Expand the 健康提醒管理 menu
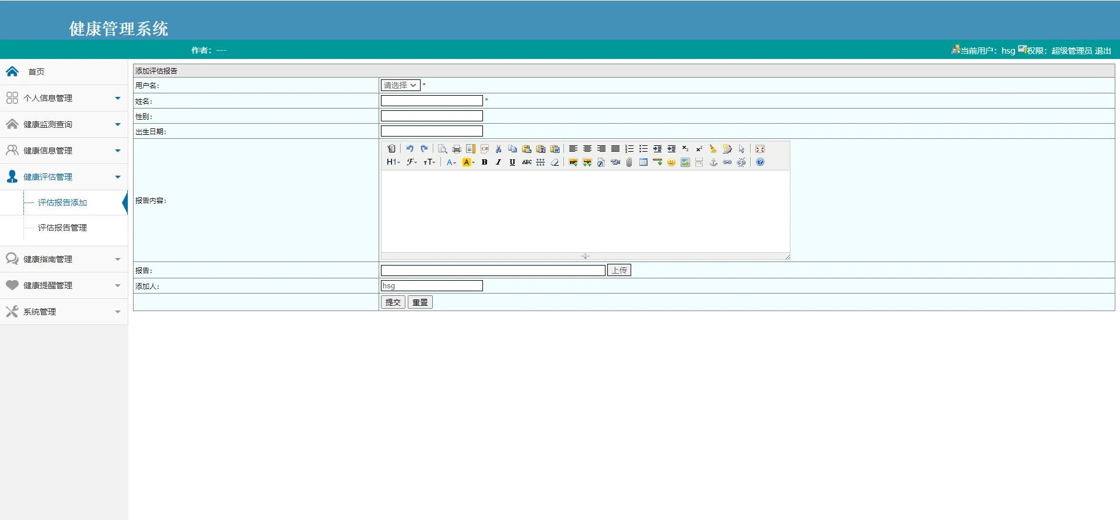This screenshot has width=1120, height=520. click(64, 285)
